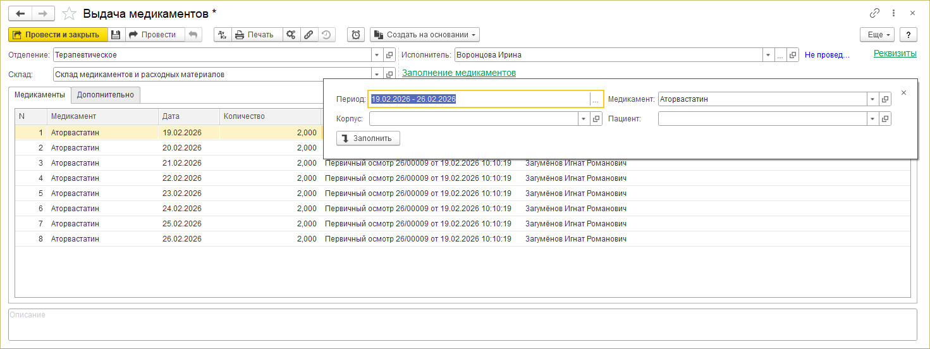
Task: Click into the Описание text field
Action: pos(462,324)
